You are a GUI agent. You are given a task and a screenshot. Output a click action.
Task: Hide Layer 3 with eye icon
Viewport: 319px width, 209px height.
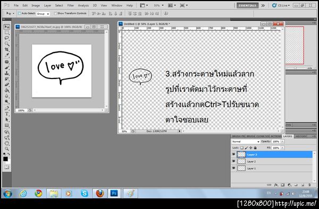tap(233, 154)
